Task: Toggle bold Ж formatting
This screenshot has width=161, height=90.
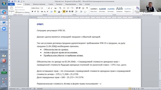Action: pos(32,11)
